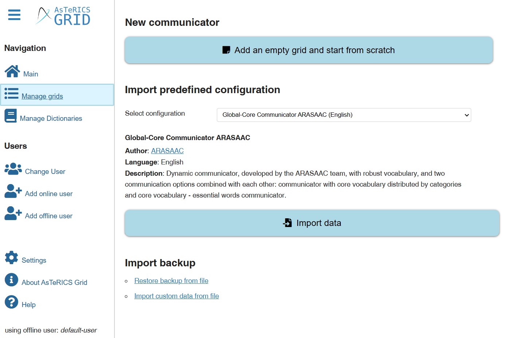Open the Select configuration dropdown
531x338 pixels.
click(x=344, y=115)
